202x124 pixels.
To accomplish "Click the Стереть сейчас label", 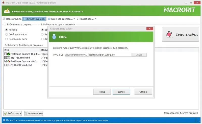I will (187, 35).
